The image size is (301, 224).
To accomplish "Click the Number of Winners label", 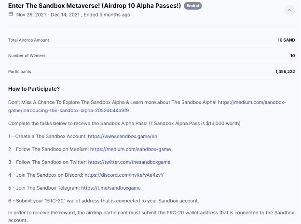I will coord(27,56).
